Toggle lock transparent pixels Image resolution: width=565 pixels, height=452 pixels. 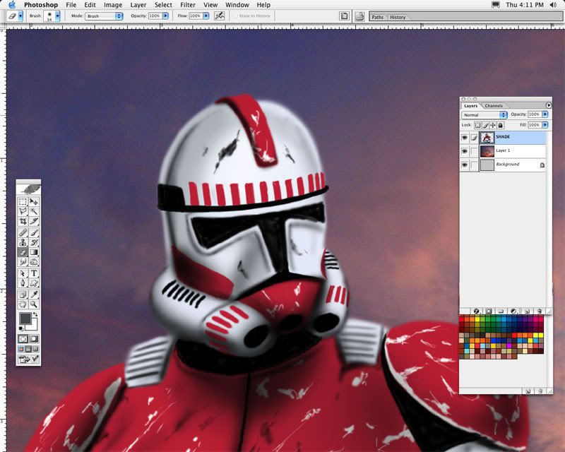tap(477, 125)
